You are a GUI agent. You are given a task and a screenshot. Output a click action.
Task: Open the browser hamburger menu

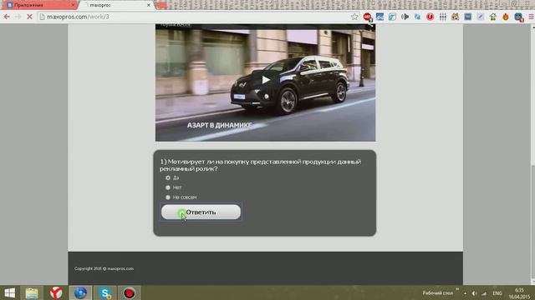tap(531, 17)
